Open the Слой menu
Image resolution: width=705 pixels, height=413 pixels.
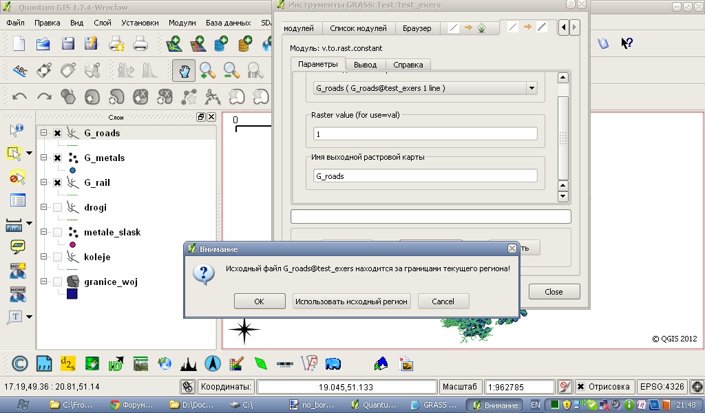[x=103, y=23]
